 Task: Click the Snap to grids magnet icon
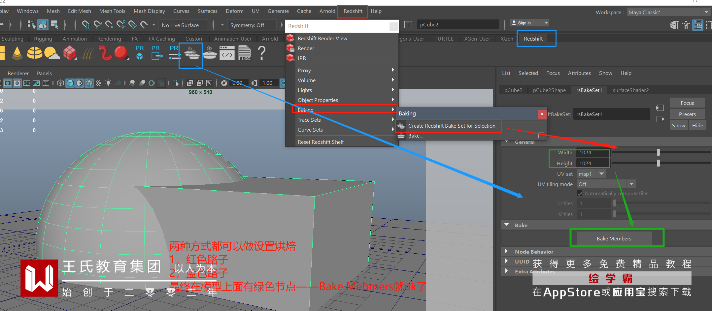[86, 24]
